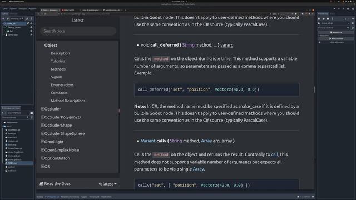Open the String type link in callv

(x=176, y=141)
